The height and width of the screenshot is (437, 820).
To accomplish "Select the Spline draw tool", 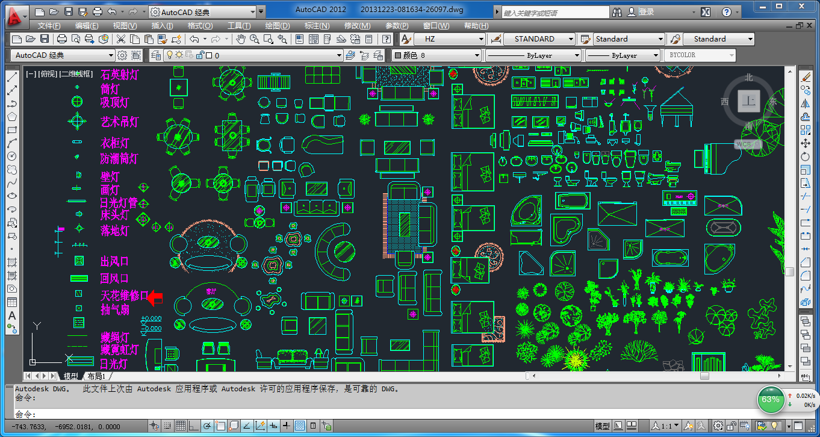I will [x=12, y=183].
